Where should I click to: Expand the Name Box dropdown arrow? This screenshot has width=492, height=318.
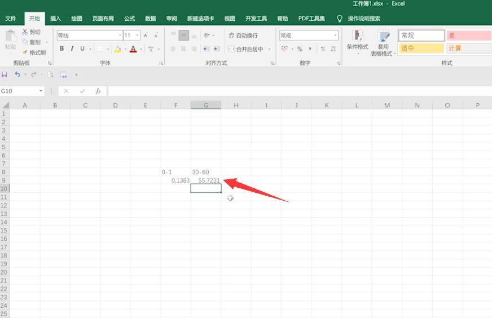pyautogui.click(x=41, y=91)
